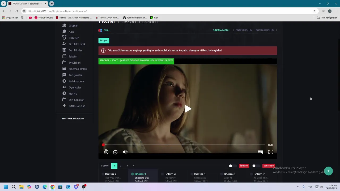
Task: Mark Bölüm 5 watched circle
Action: point(192,174)
